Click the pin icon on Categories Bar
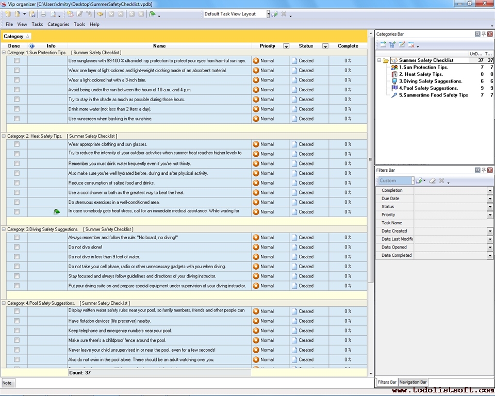 pyautogui.click(x=484, y=34)
